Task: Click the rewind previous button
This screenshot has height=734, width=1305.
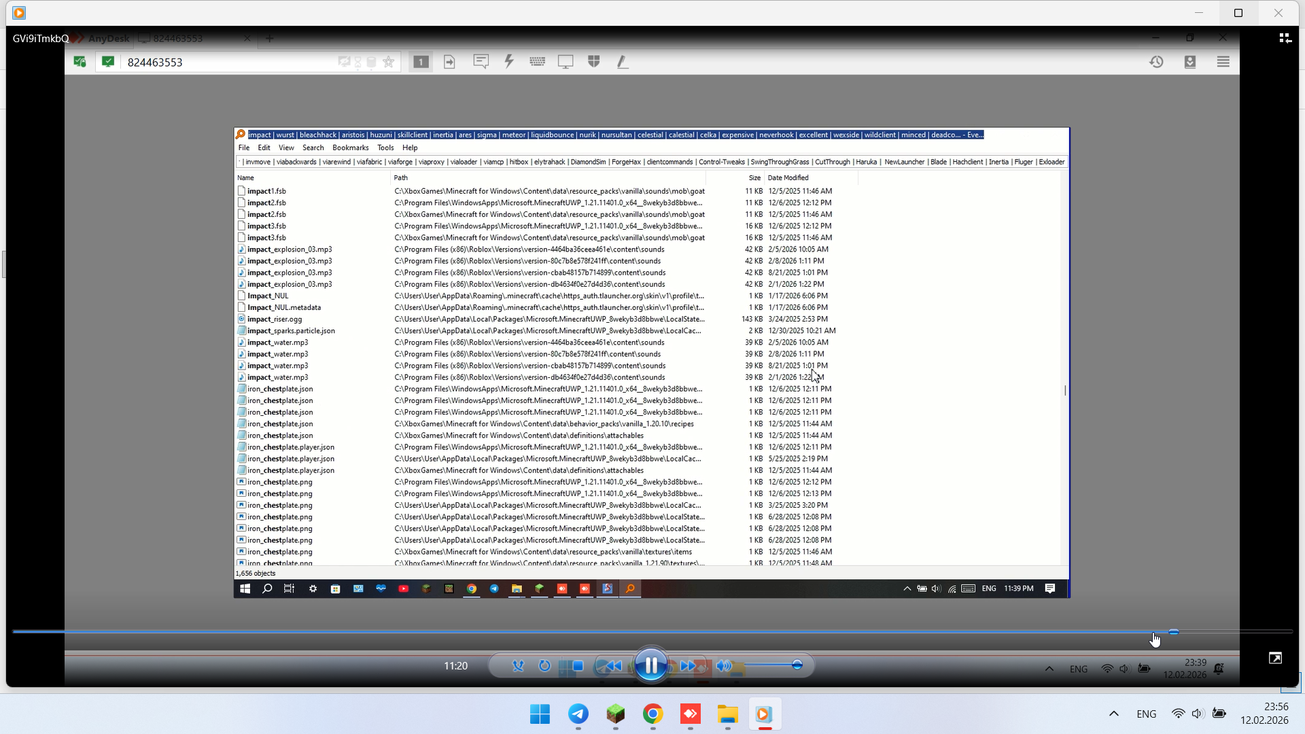Action: tap(613, 665)
